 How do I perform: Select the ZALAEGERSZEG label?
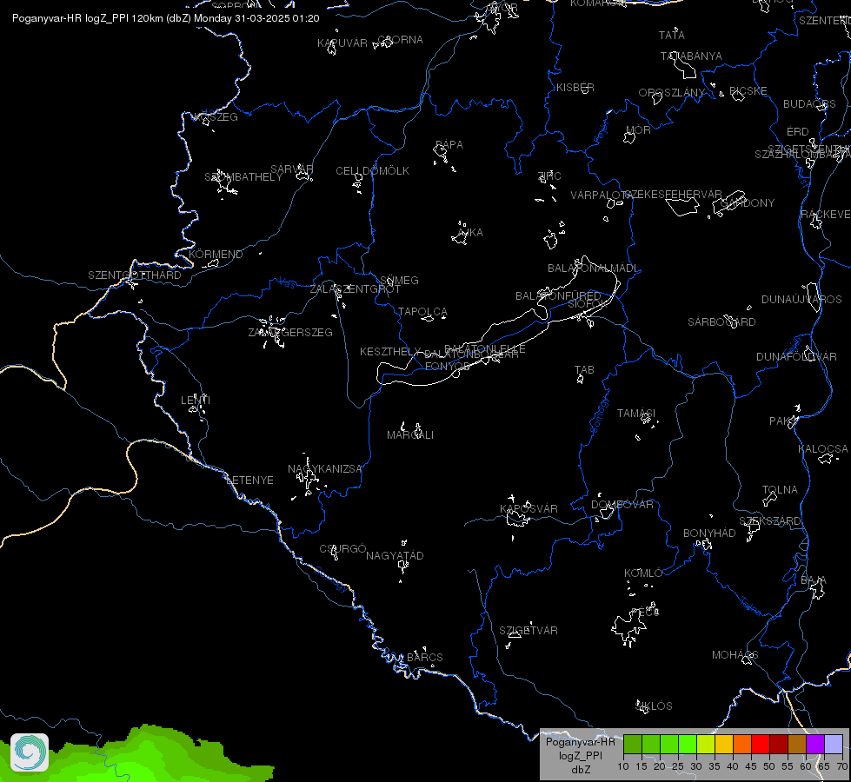click(x=290, y=333)
